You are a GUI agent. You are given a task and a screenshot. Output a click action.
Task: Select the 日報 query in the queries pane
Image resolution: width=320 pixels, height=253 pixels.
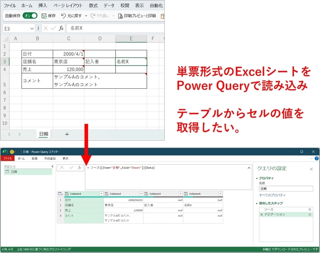click(28, 171)
